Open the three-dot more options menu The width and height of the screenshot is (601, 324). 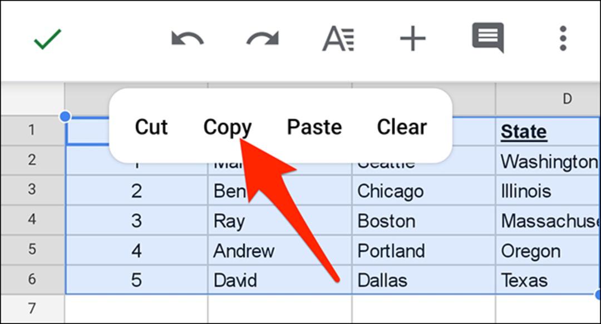563,38
